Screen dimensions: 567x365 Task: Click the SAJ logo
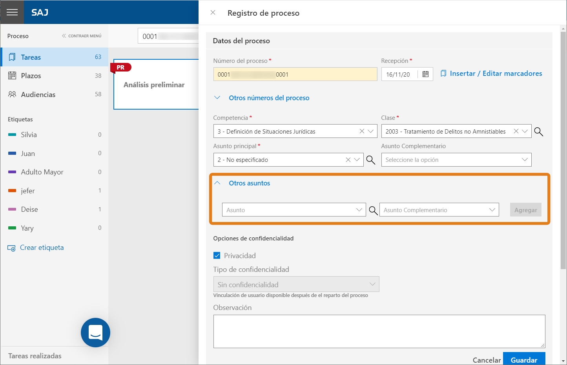40,12
